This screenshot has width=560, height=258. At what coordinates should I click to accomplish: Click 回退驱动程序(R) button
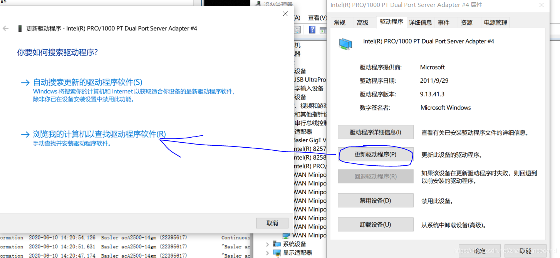click(x=376, y=176)
